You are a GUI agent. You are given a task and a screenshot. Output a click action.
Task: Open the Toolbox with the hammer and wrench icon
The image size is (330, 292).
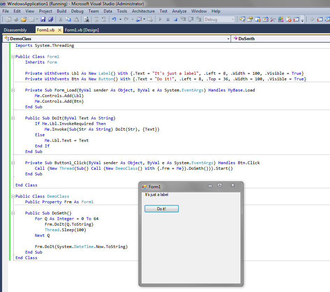pyautogui.click(x=273, y=20)
